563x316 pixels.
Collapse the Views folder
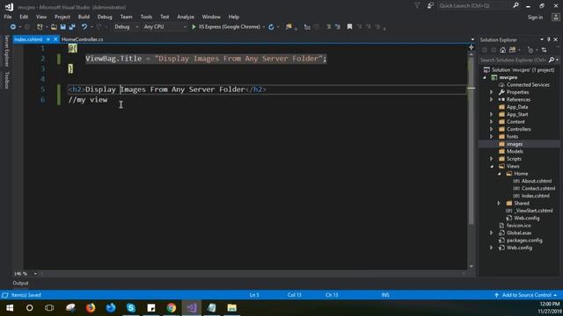tap(492, 166)
